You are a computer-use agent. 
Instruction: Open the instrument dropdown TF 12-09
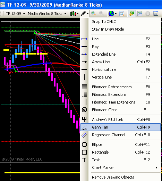16,14
